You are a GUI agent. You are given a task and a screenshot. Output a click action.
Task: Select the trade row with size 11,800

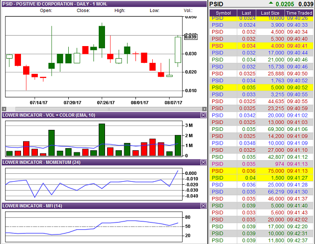tap(261, 240)
